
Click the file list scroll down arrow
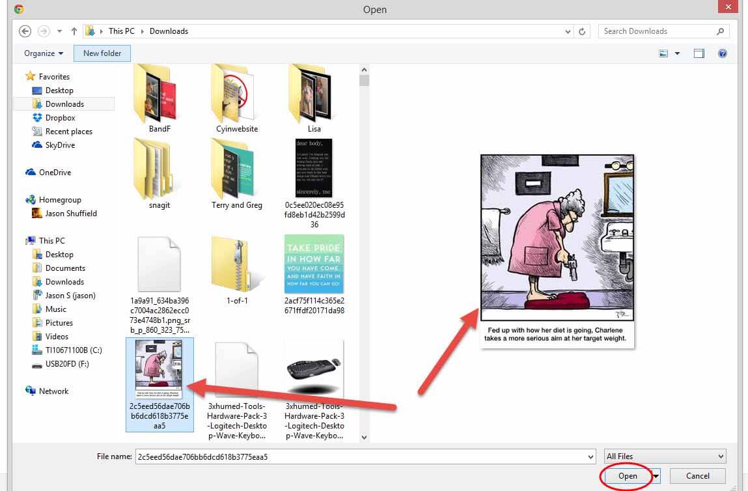pos(364,437)
